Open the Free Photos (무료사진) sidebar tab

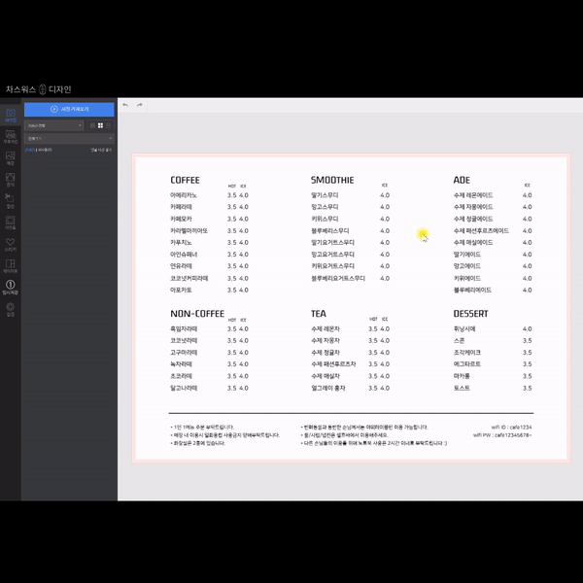pos(11,136)
